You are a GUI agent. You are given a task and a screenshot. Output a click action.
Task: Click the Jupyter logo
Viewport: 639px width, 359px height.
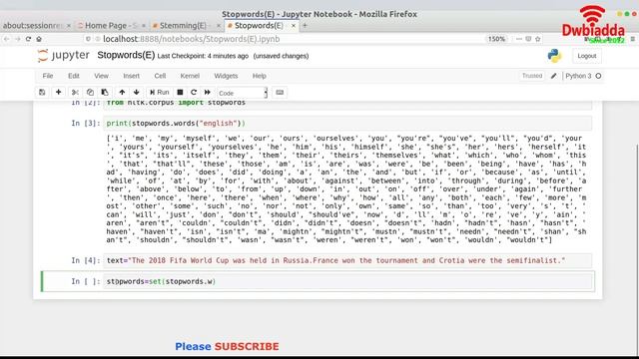point(63,56)
